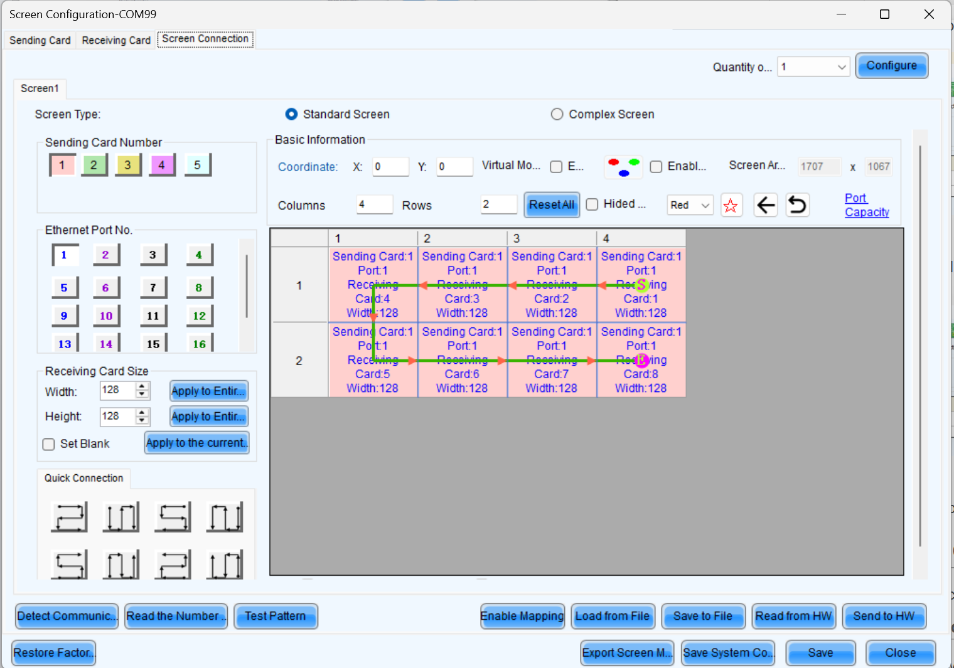Image resolution: width=954 pixels, height=668 pixels.
Task: Select the top-left horizontal serpentine connection pattern
Action: pyautogui.click(x=69, y=516)
